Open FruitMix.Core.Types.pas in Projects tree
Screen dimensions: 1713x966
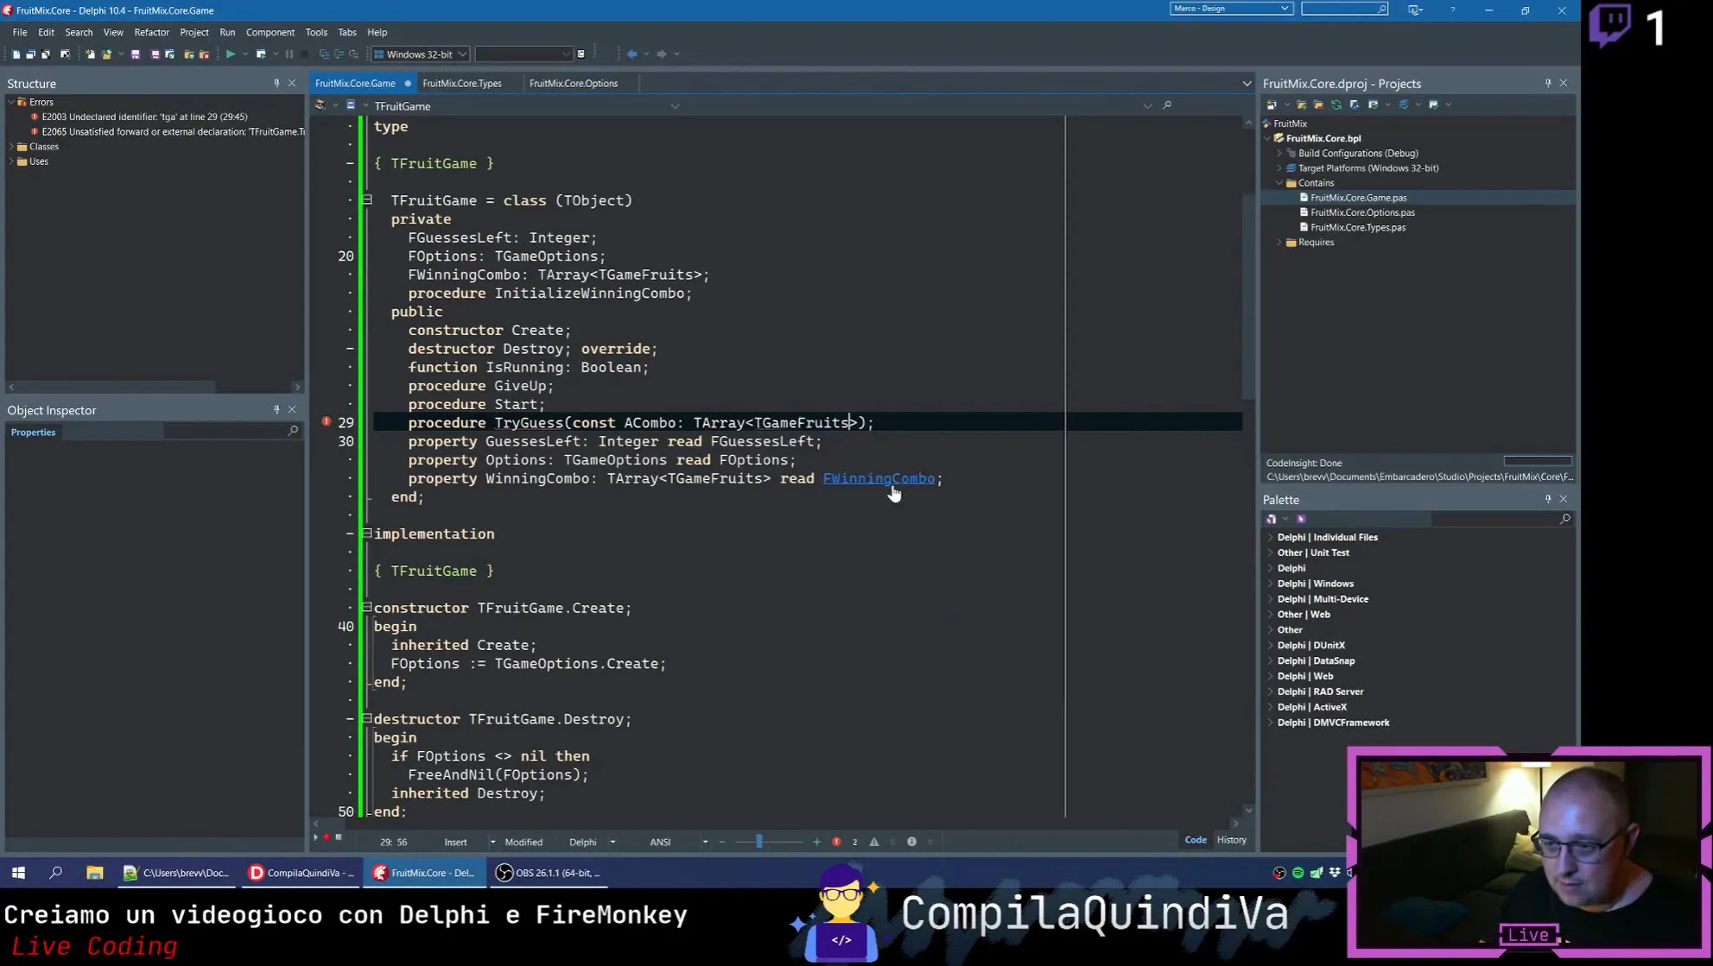(1358, 228)
